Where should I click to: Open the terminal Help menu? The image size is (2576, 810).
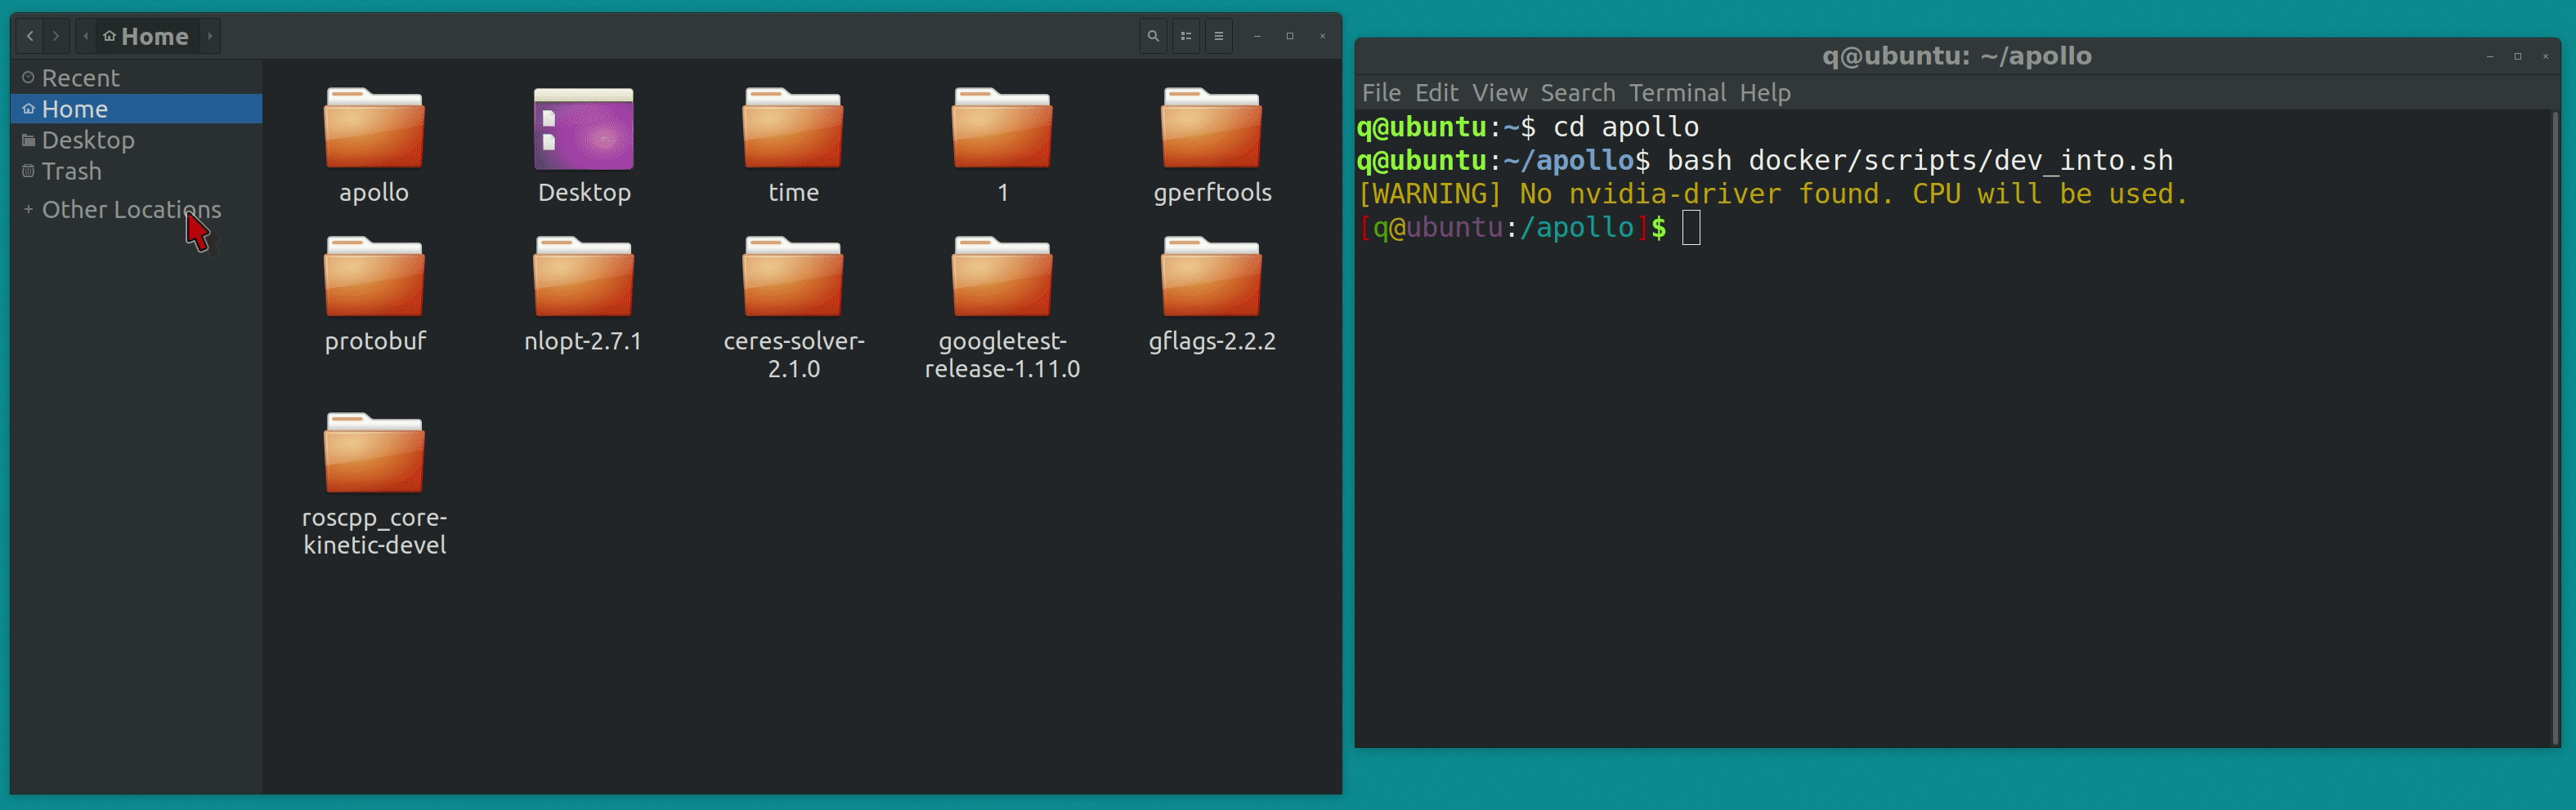[x=1765, y=93]
